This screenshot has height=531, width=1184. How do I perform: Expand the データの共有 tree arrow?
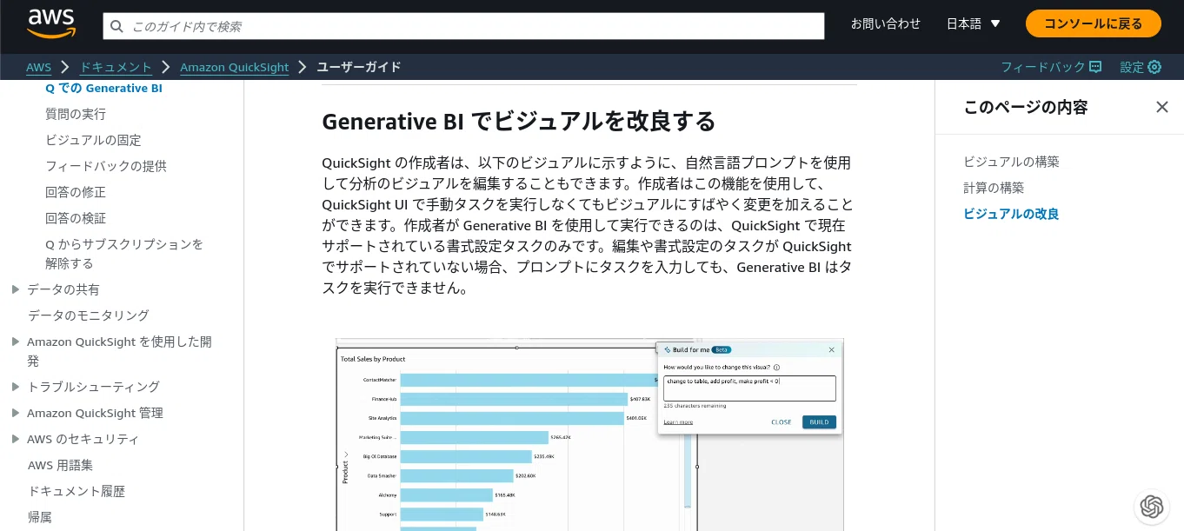[16, 289]
